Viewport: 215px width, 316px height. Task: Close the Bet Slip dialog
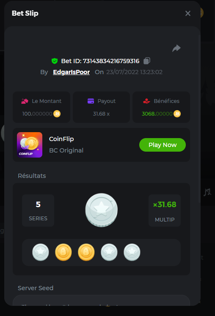click(x=188, y=13)
